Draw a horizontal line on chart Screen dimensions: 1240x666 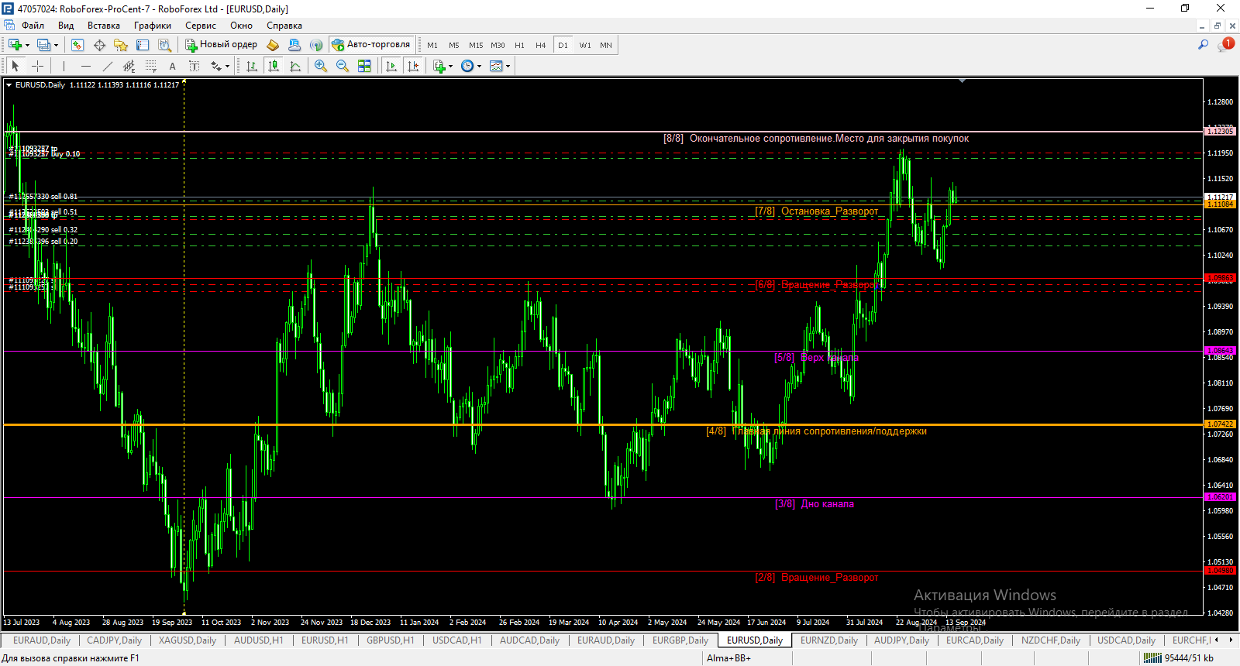(86, 66)
